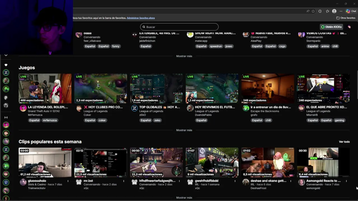Expand the sidebar with the chevron arrow
Screen dimensions: 358x201
tap(6, 55)
